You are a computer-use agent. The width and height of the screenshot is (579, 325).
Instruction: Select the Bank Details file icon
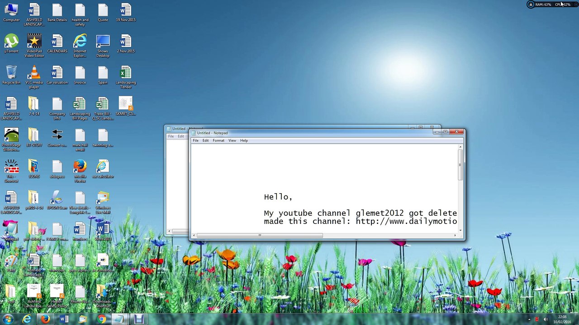click(57, 13)
